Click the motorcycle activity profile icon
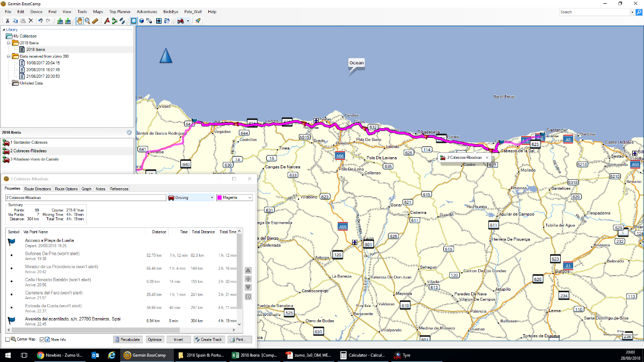The width and height of the screenshot is (644, 362). click(x=181, y=21)
